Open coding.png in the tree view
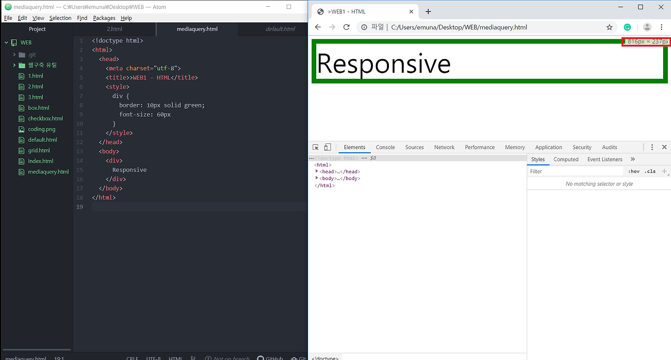The image size is (671, 360). (41, 129)
